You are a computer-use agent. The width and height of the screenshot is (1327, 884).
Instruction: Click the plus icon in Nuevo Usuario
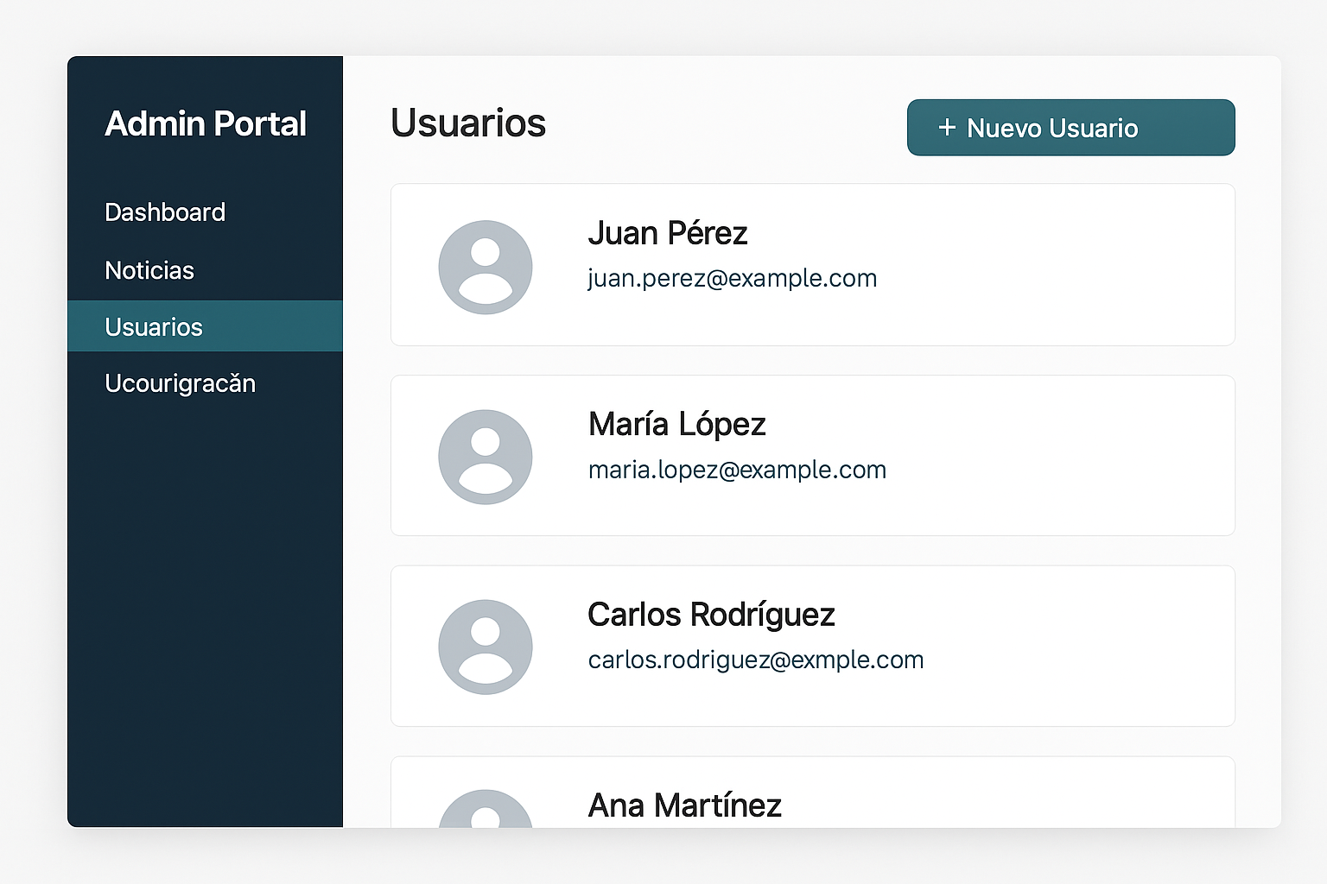947,128
